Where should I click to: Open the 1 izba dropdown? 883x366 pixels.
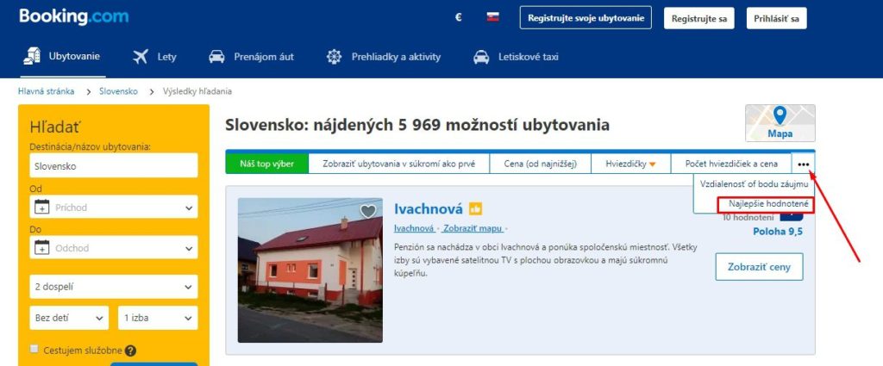[159, 318]
